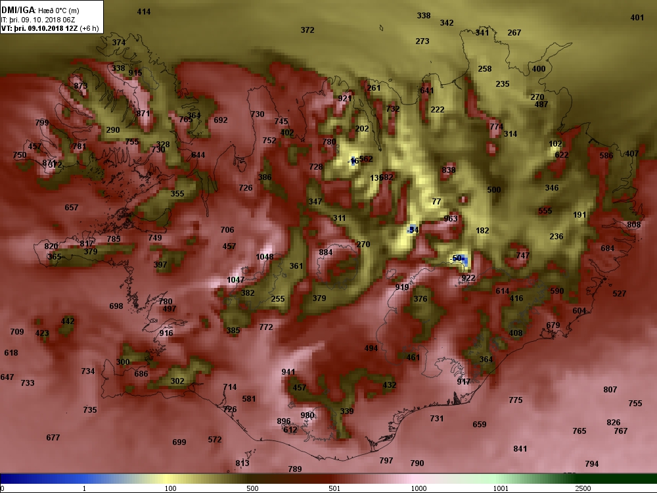Click the map value '414'
657x493 pixels.
(144, 12)
